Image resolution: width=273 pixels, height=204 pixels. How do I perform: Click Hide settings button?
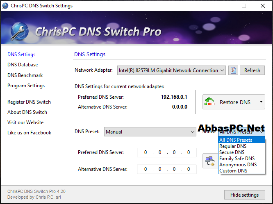tap(244, 195)
